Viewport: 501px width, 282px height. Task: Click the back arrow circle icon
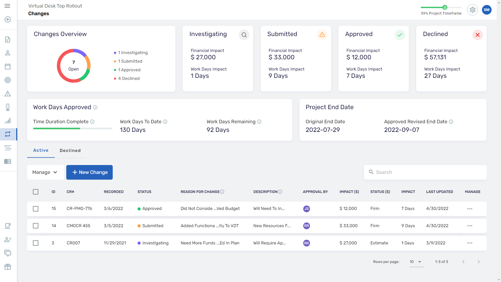(8, 20)
